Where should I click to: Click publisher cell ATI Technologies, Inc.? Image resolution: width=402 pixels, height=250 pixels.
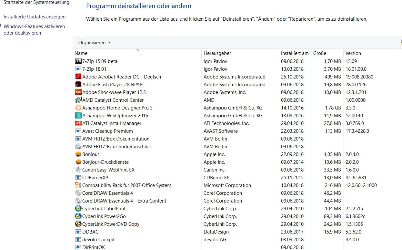226,123
